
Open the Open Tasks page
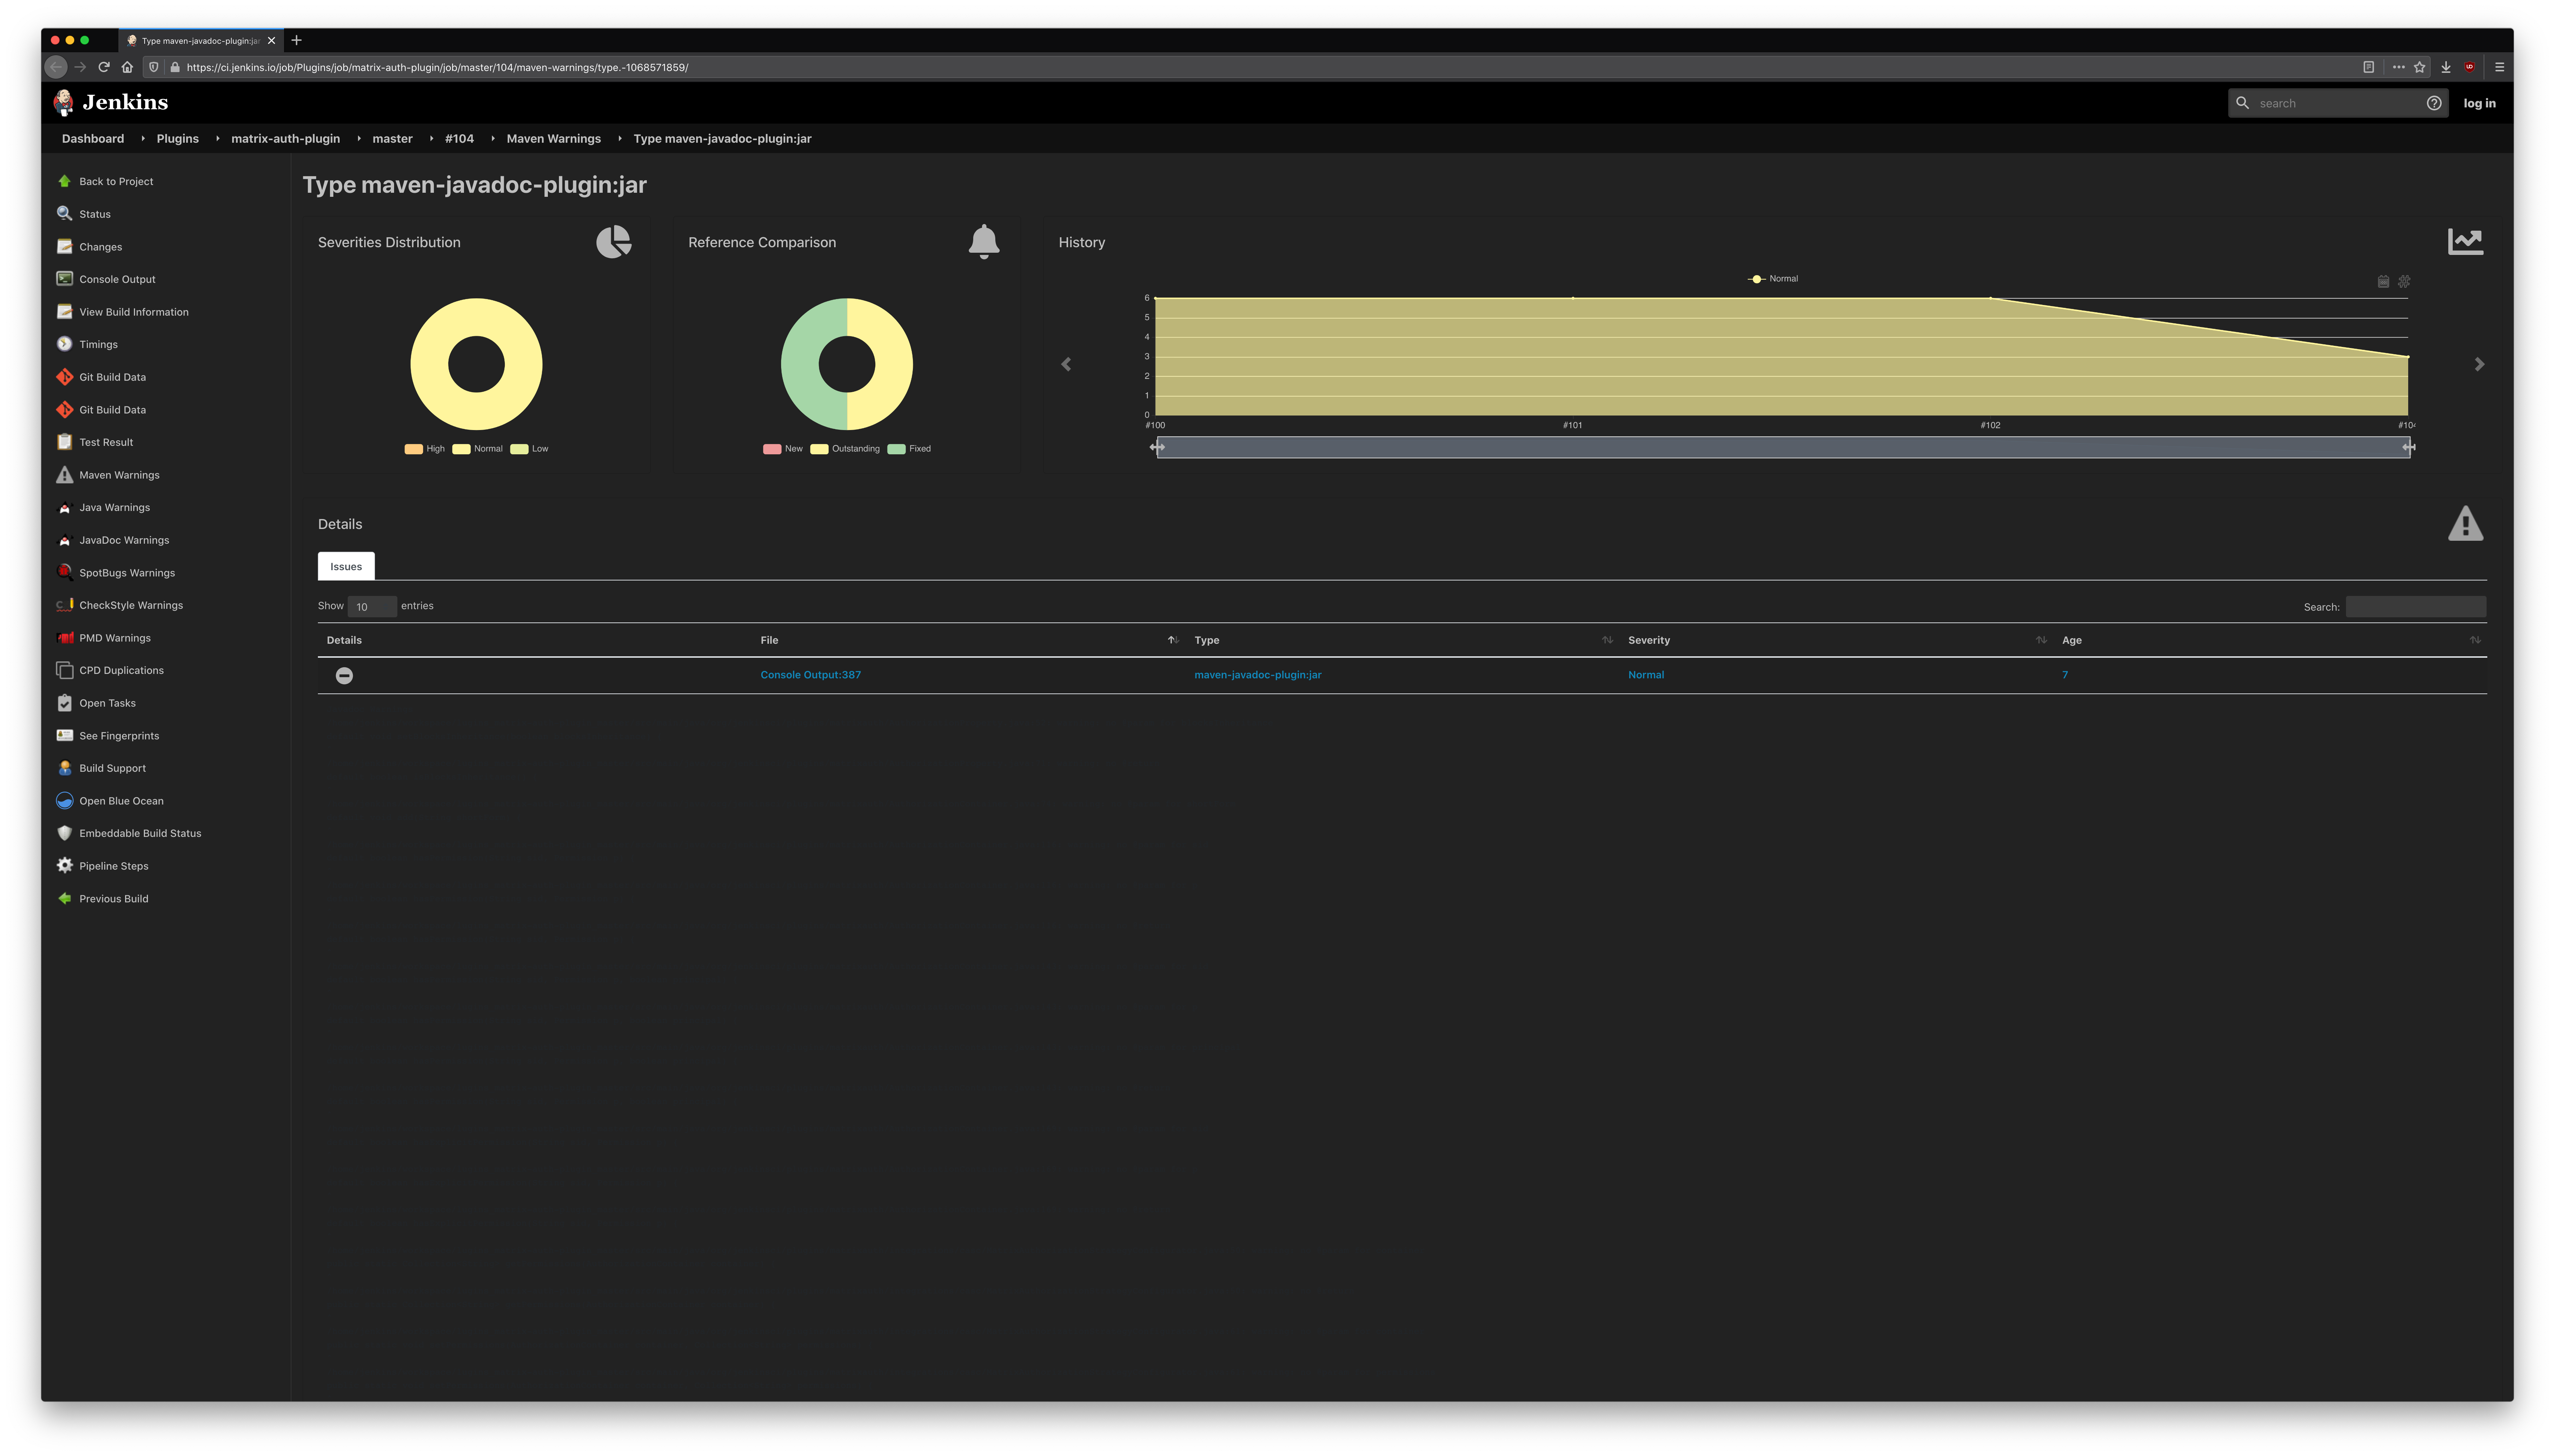pos(107,703)
